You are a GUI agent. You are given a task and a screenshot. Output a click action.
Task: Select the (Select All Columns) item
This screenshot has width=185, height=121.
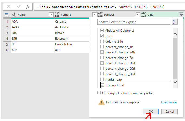click(x=102, y=31)
